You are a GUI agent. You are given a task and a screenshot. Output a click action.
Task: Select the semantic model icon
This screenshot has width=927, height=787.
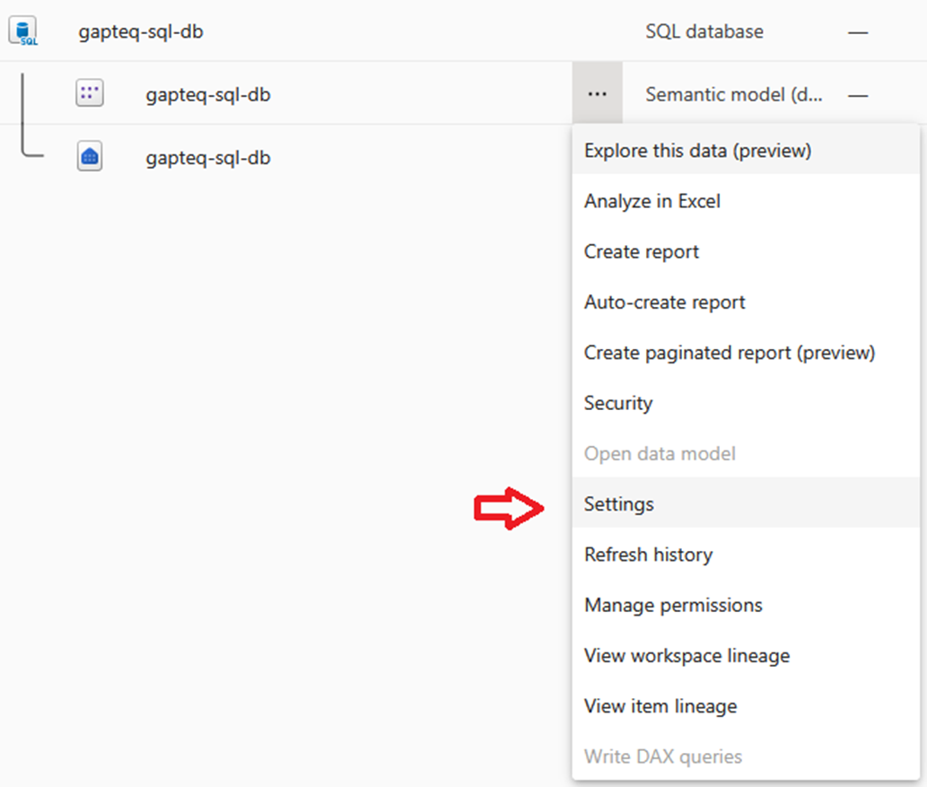pyautogui.click(x=90, y=93)
